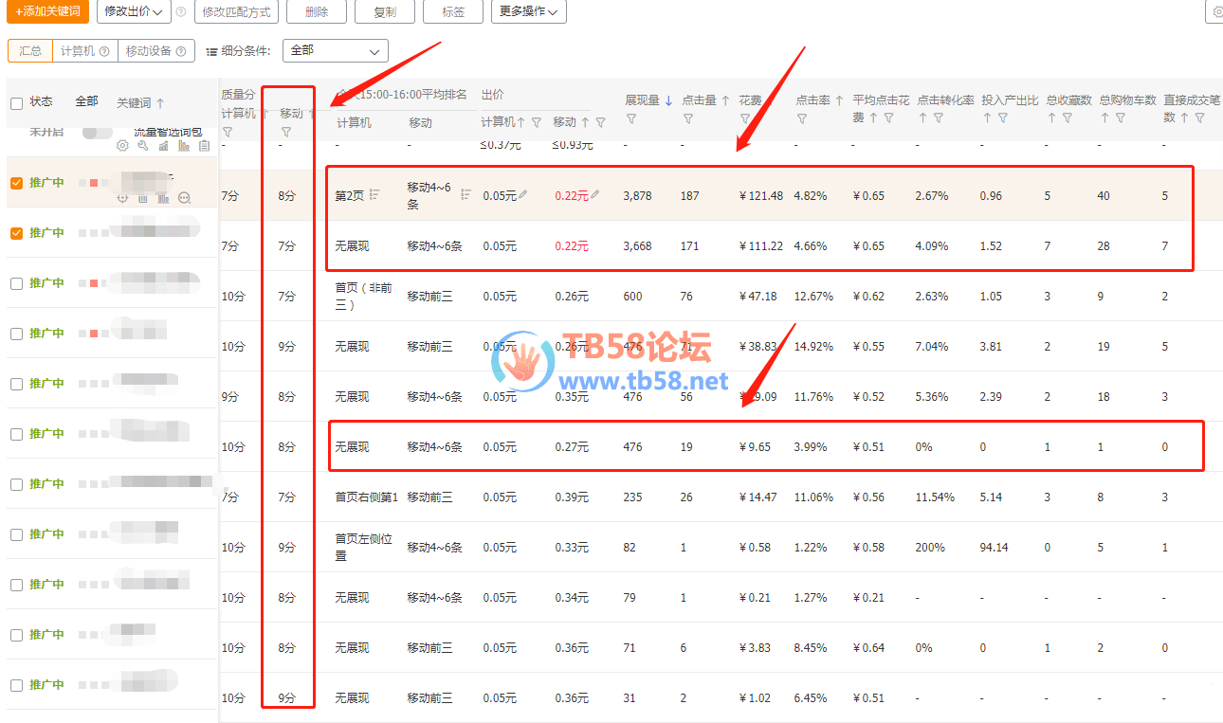Click the 复制 button

click(384, 12)
